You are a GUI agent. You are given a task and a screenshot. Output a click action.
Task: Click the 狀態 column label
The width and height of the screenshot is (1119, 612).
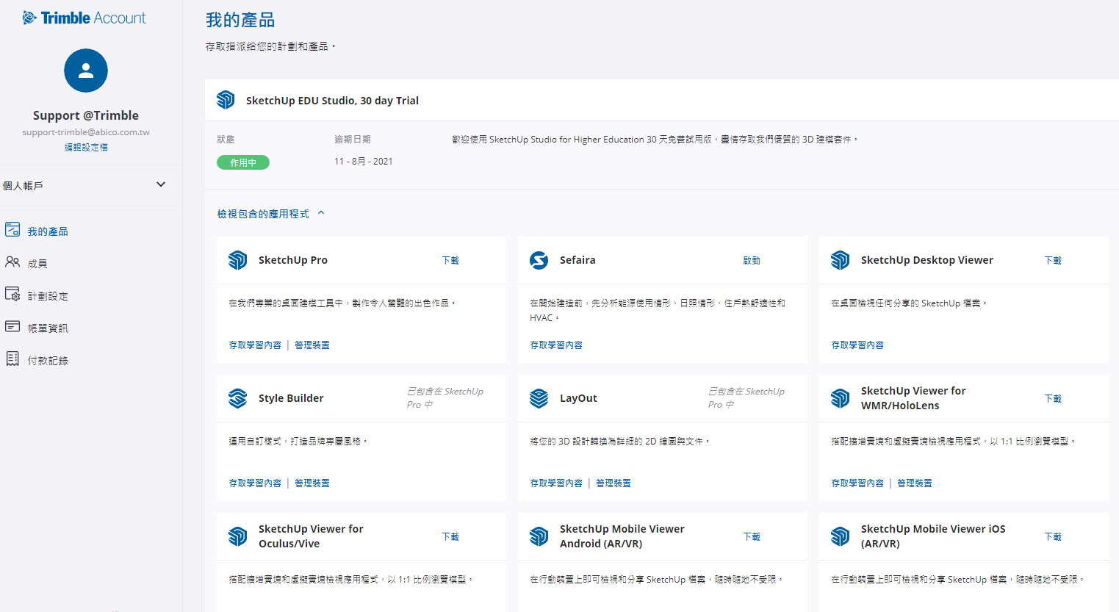tap(226, 140)
